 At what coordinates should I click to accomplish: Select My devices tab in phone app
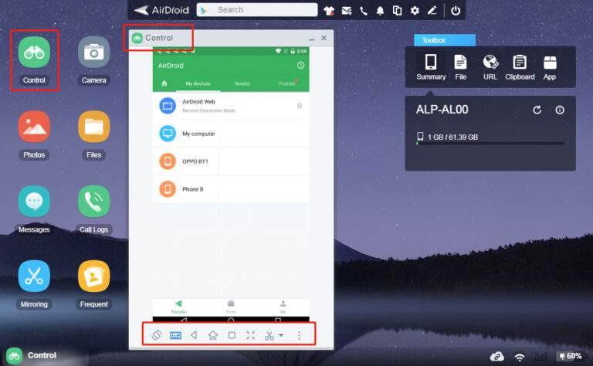click(x=198, y=83)
